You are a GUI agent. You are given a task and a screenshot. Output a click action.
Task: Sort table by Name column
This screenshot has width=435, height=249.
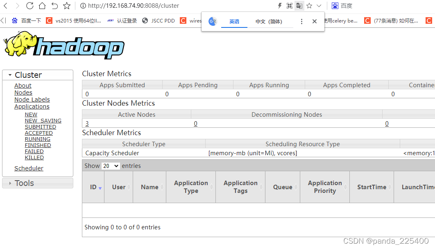(150, 187)
